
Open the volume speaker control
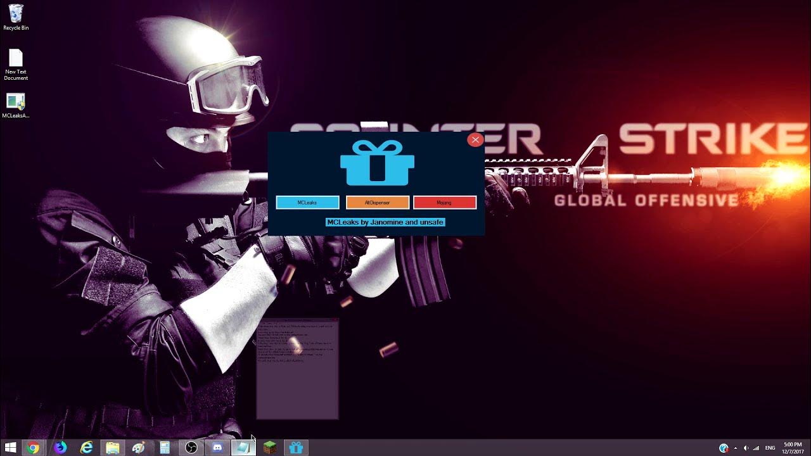pyautogui.click(x=746, y=448)
